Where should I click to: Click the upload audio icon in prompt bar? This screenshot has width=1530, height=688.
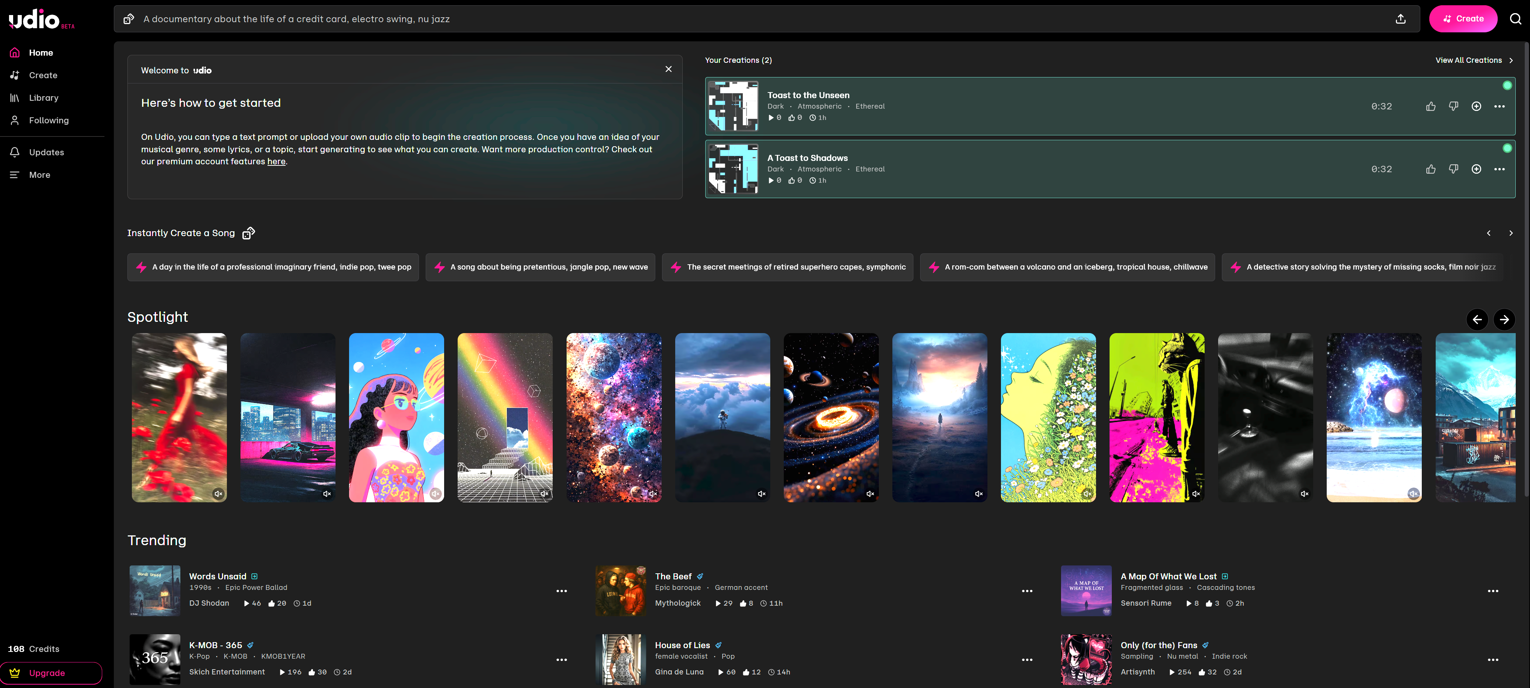1400,19
